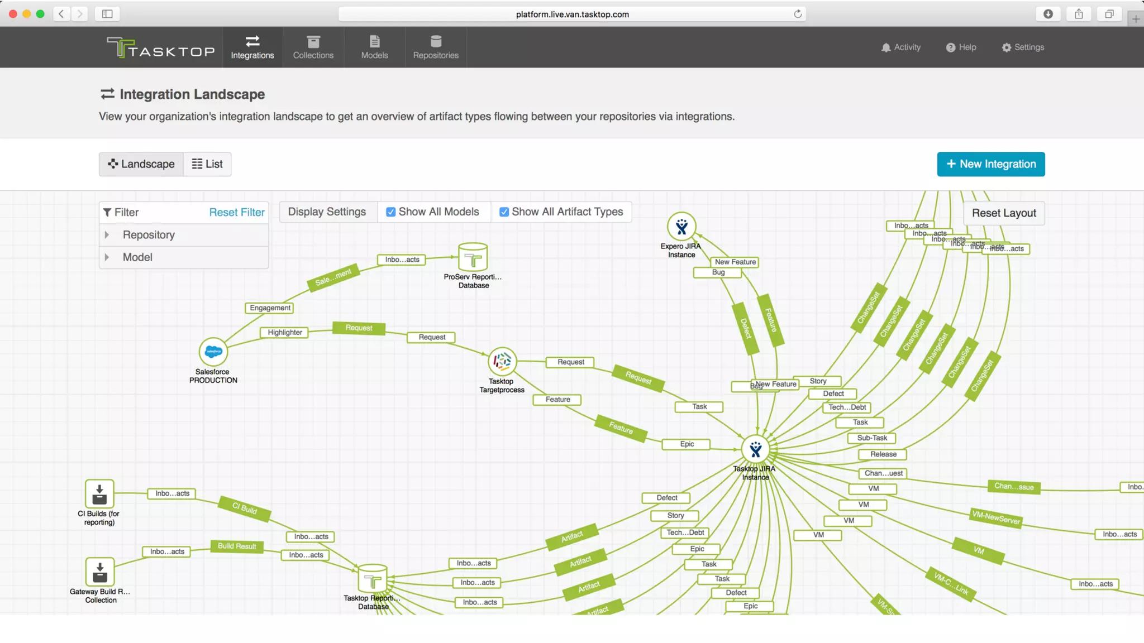
Task: Click the Salesforce PRODUCTION repository node icon
Action: 213,352
